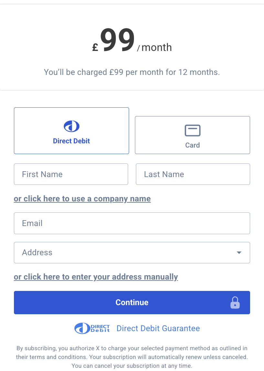Click the Direct Debit Guarantee logo
This screenshot has width=264, height=371.
click(x=92, y=328)
